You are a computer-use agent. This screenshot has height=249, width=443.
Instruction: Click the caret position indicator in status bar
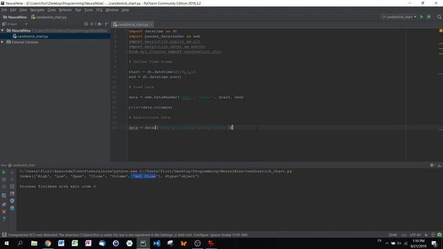(x=392, y=235)
